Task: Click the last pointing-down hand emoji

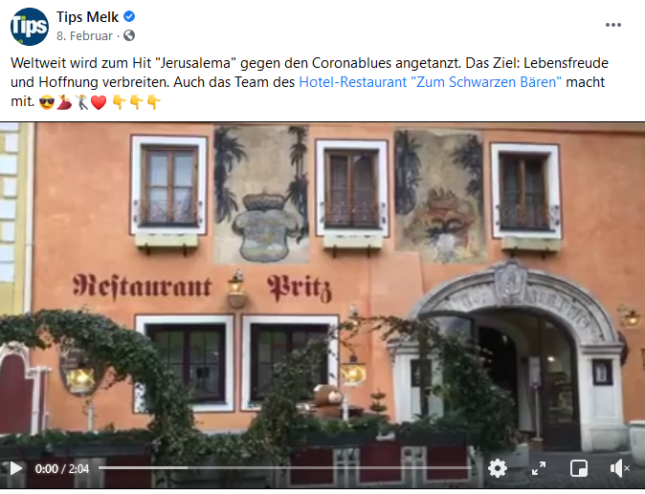Action: point(153,102)
